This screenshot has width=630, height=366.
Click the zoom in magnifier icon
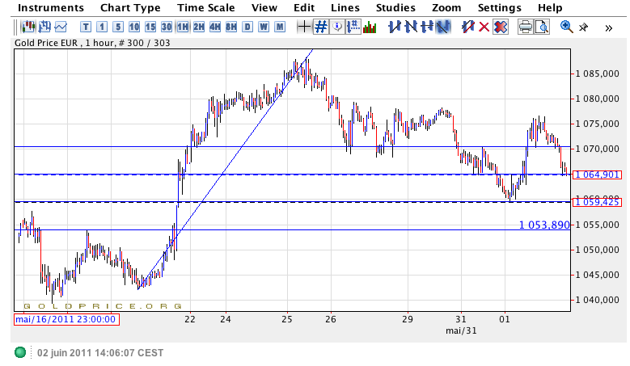[x=566, y=27]
